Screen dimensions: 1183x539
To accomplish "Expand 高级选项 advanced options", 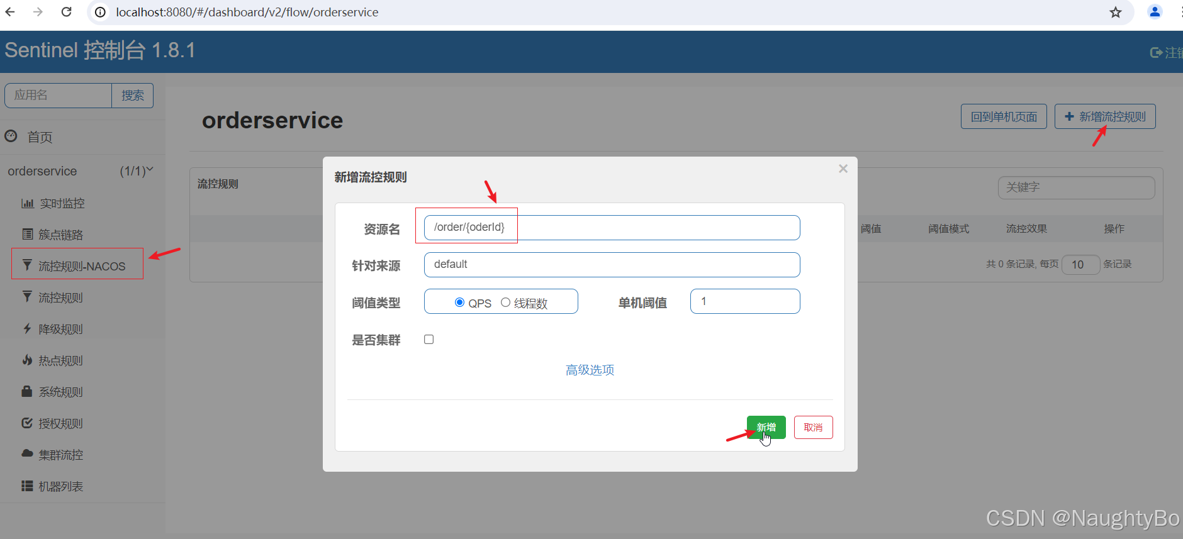I will click(x=590, y=370).
